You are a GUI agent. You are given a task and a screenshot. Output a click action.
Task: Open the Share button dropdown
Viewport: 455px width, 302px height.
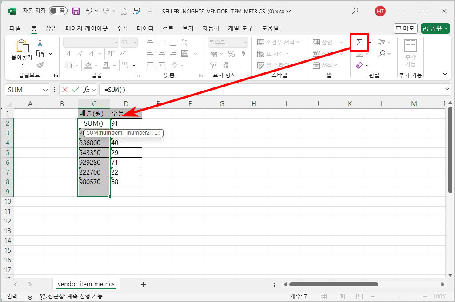(x=446, y=28)
